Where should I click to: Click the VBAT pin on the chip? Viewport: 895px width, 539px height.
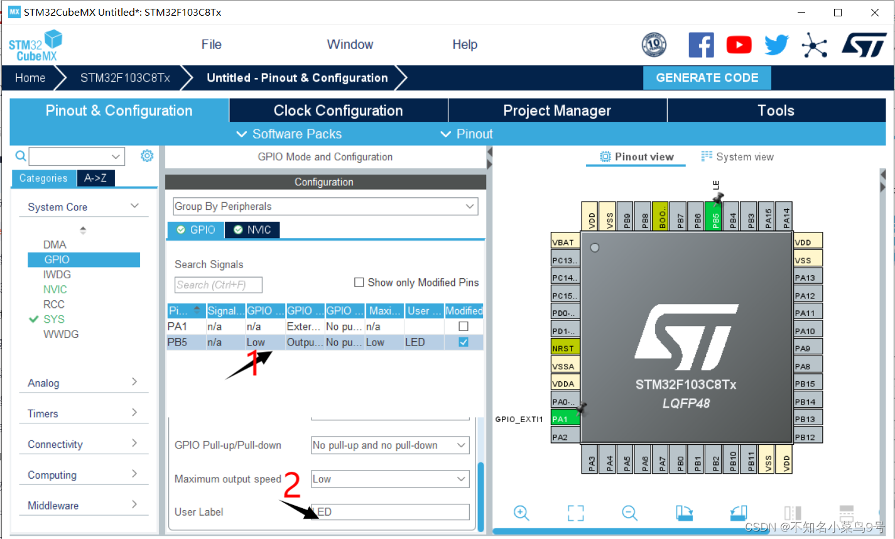565,242
